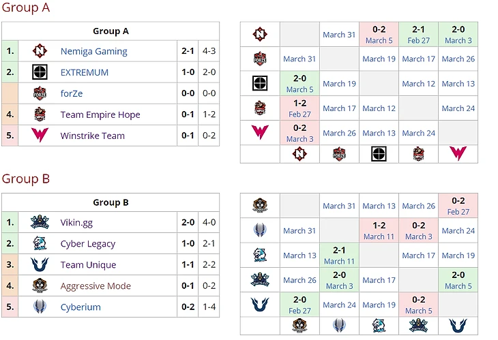This screenshot has height=340, width=498.
Task: Click the Nemiga Gaming logo in standings
Action: click(40, 51)
